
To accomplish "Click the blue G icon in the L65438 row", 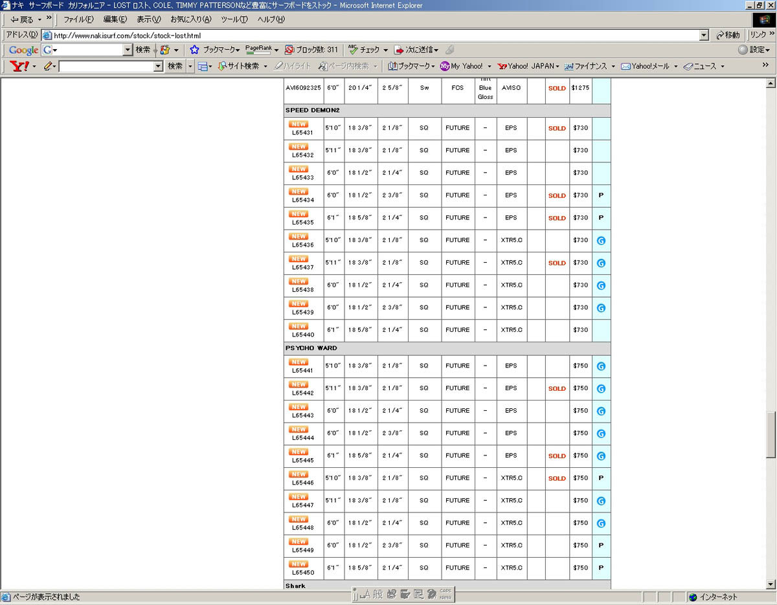I will tap(601, 285).
